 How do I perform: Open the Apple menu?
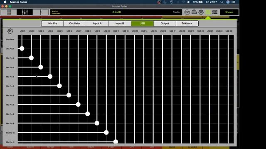pos(5,2)
